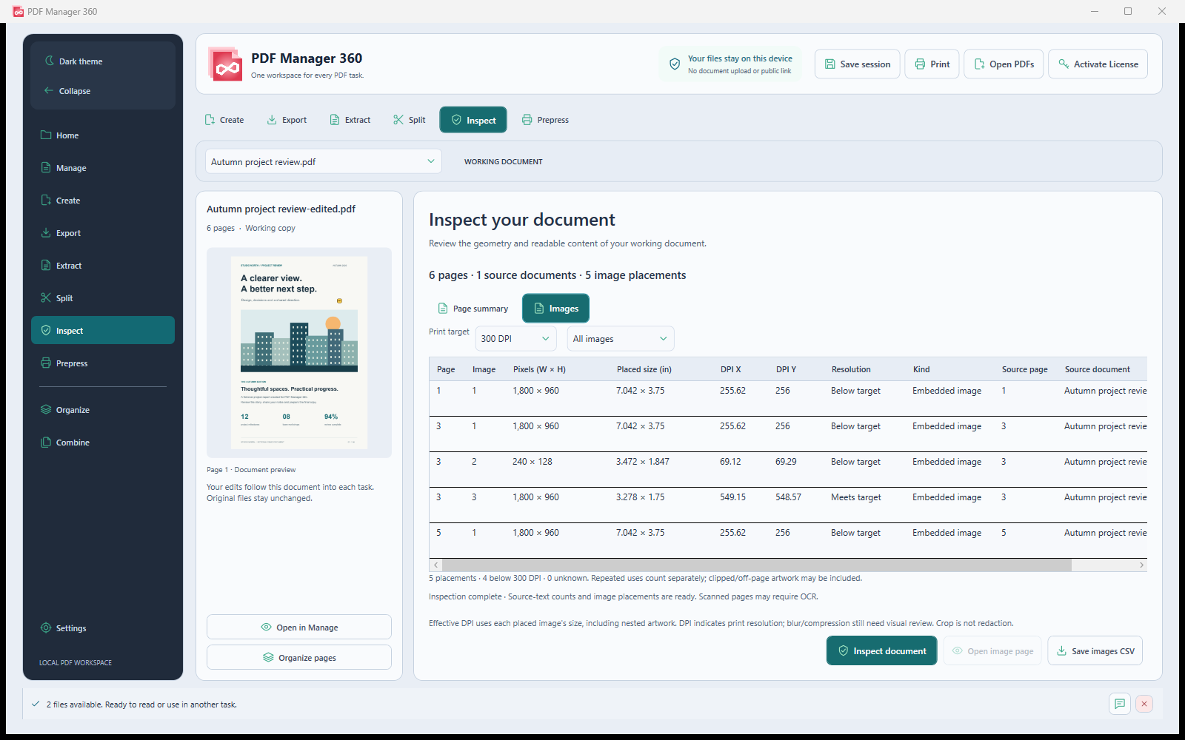This screenshot has width=1185, height=740.
Task: Open the status bar message log icon
Action: 1120,704
